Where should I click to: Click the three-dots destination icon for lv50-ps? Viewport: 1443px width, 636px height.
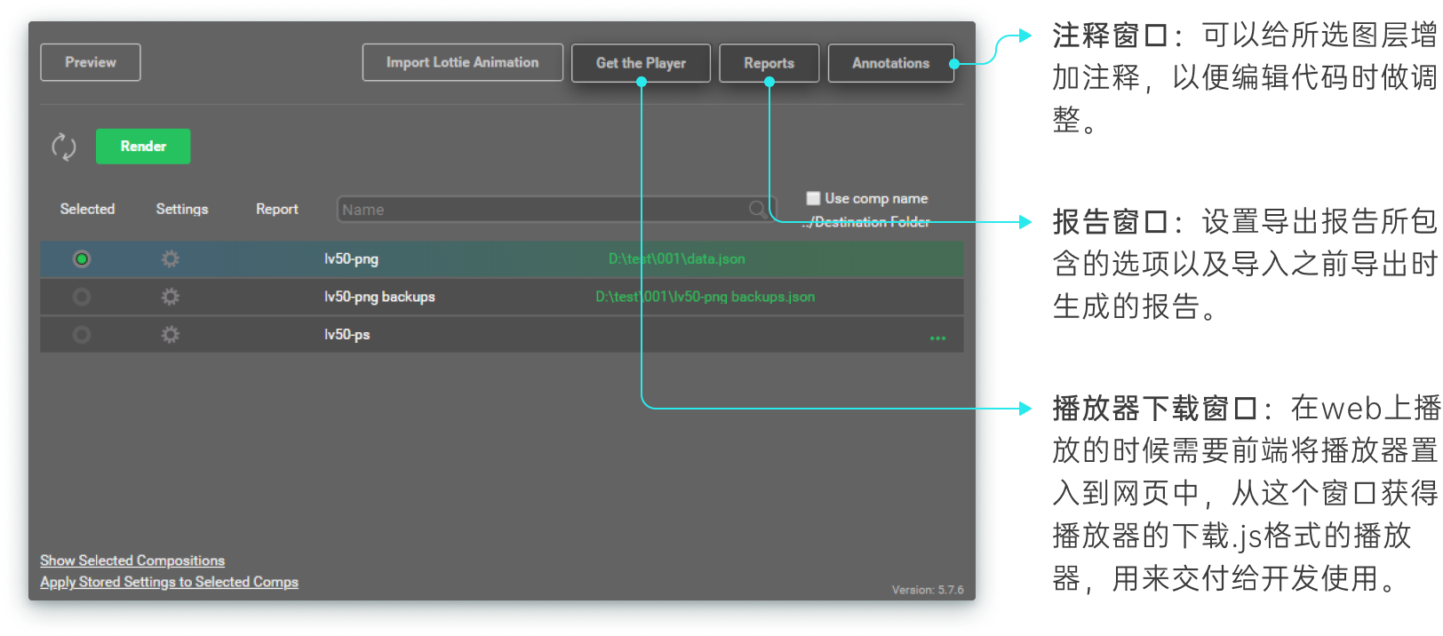point(937,338)
